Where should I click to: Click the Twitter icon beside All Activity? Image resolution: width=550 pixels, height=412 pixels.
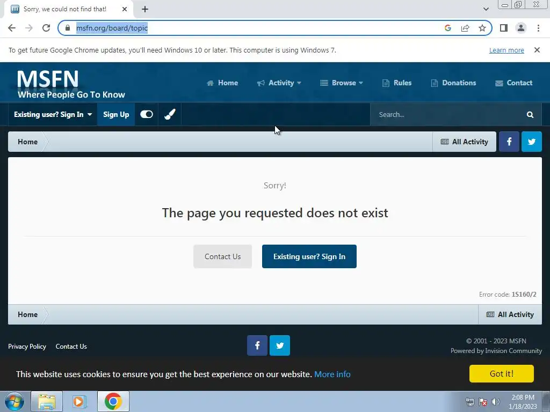click(532, 142)
